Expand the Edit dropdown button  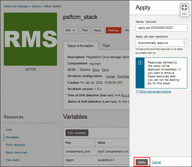[71, 30]
